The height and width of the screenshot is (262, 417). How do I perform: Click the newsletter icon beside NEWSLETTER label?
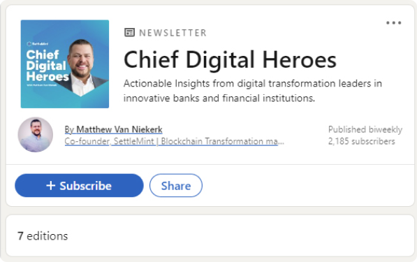[129, 32]
